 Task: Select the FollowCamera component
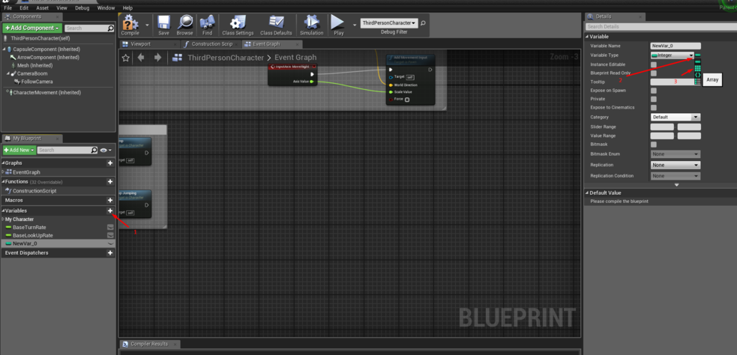coord(37,82)
